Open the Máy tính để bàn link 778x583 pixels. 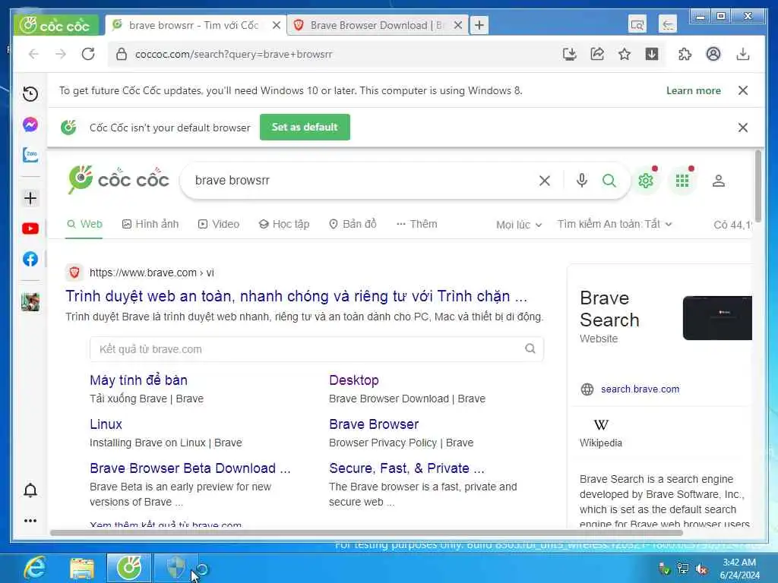138,380
